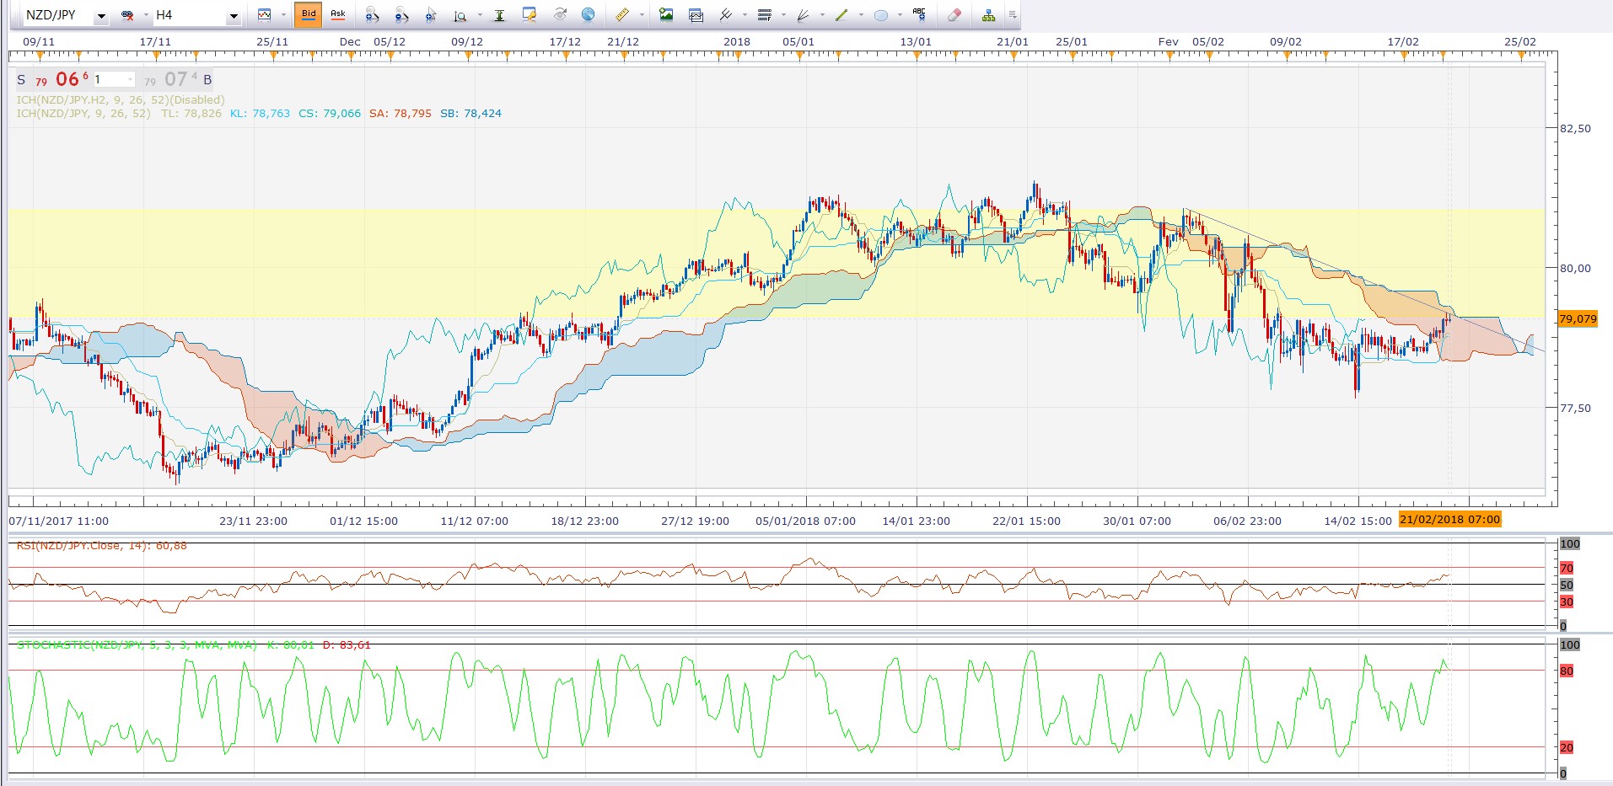Click the SB: 78,424 value
1613x786 pixels.
tap(470, 113)
